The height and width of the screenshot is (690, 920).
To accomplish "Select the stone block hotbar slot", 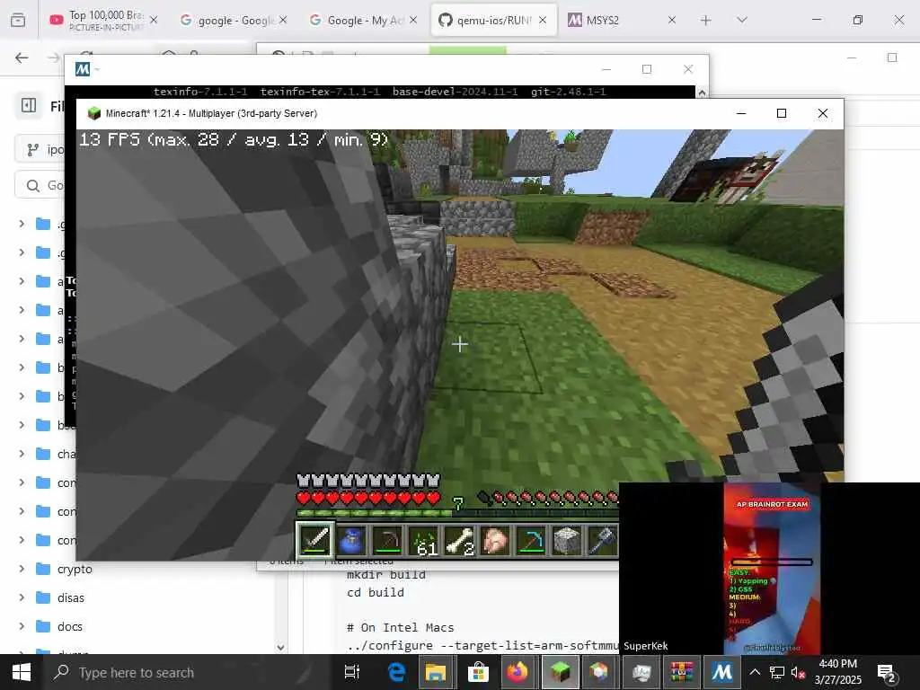I will tap(567, 539).
